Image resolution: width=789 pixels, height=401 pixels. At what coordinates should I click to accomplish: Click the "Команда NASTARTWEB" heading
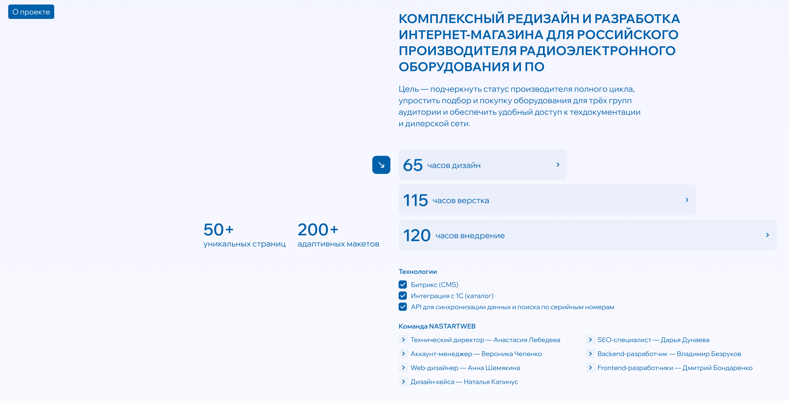[437, 326]
